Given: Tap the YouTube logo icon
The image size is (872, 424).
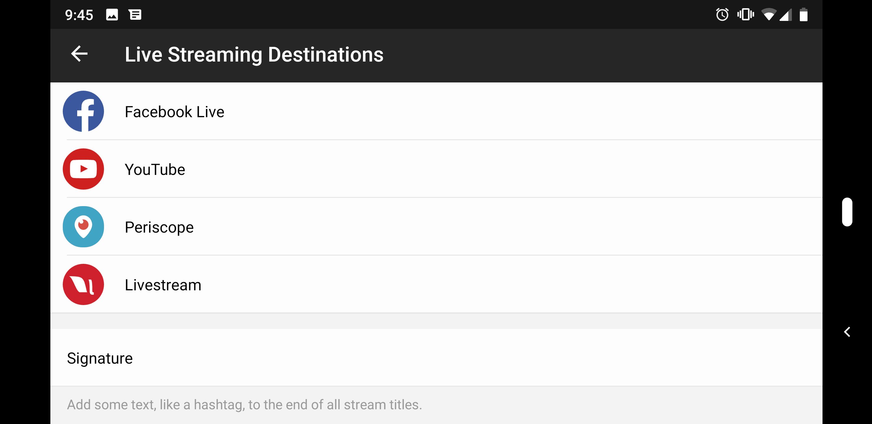Looking at the screenshot, I should click(83, 169).
